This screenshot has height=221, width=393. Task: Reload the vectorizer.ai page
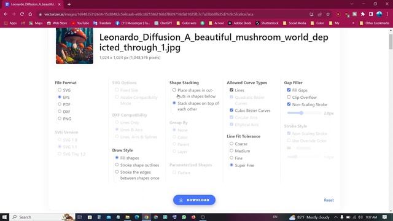click(22, 14)
